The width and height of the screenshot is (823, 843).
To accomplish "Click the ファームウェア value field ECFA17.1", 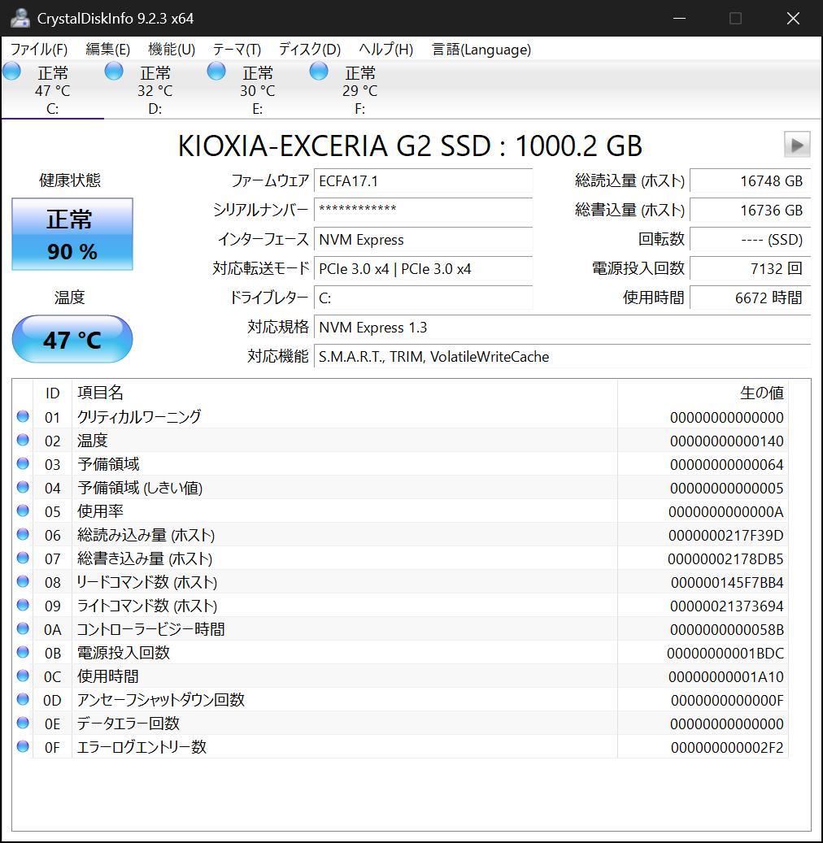I will [423, 180].
